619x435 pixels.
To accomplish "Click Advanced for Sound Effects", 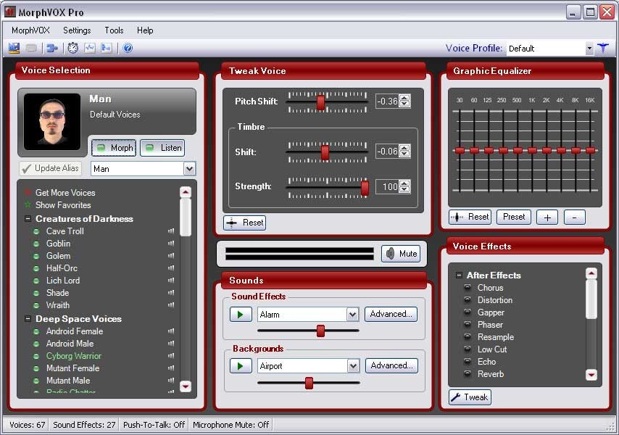I will [391, 314].
